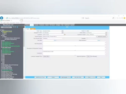Image resolution: width=126 pixels, height=94 pixels.
Task: Open the Search nav tab
Action: (47, 25)
